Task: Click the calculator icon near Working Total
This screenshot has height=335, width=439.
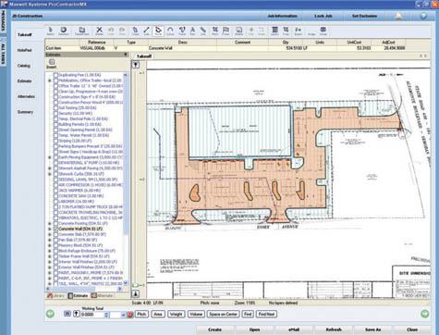Action: tap(67, 314)
